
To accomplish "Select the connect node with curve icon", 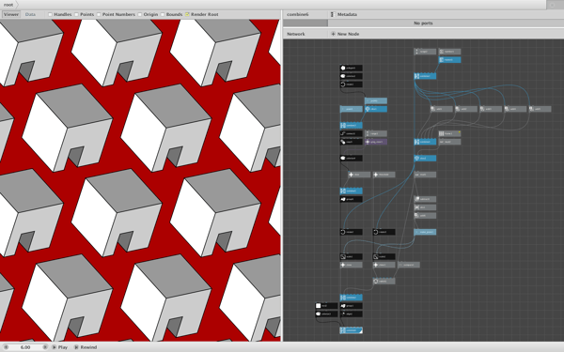I will (351, 133).
